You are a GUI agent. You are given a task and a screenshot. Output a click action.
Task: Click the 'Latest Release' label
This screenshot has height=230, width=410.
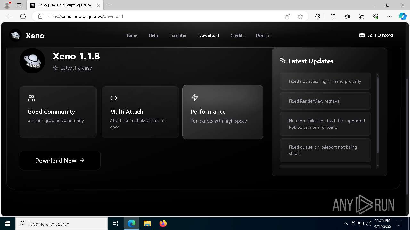click(76, 68)
